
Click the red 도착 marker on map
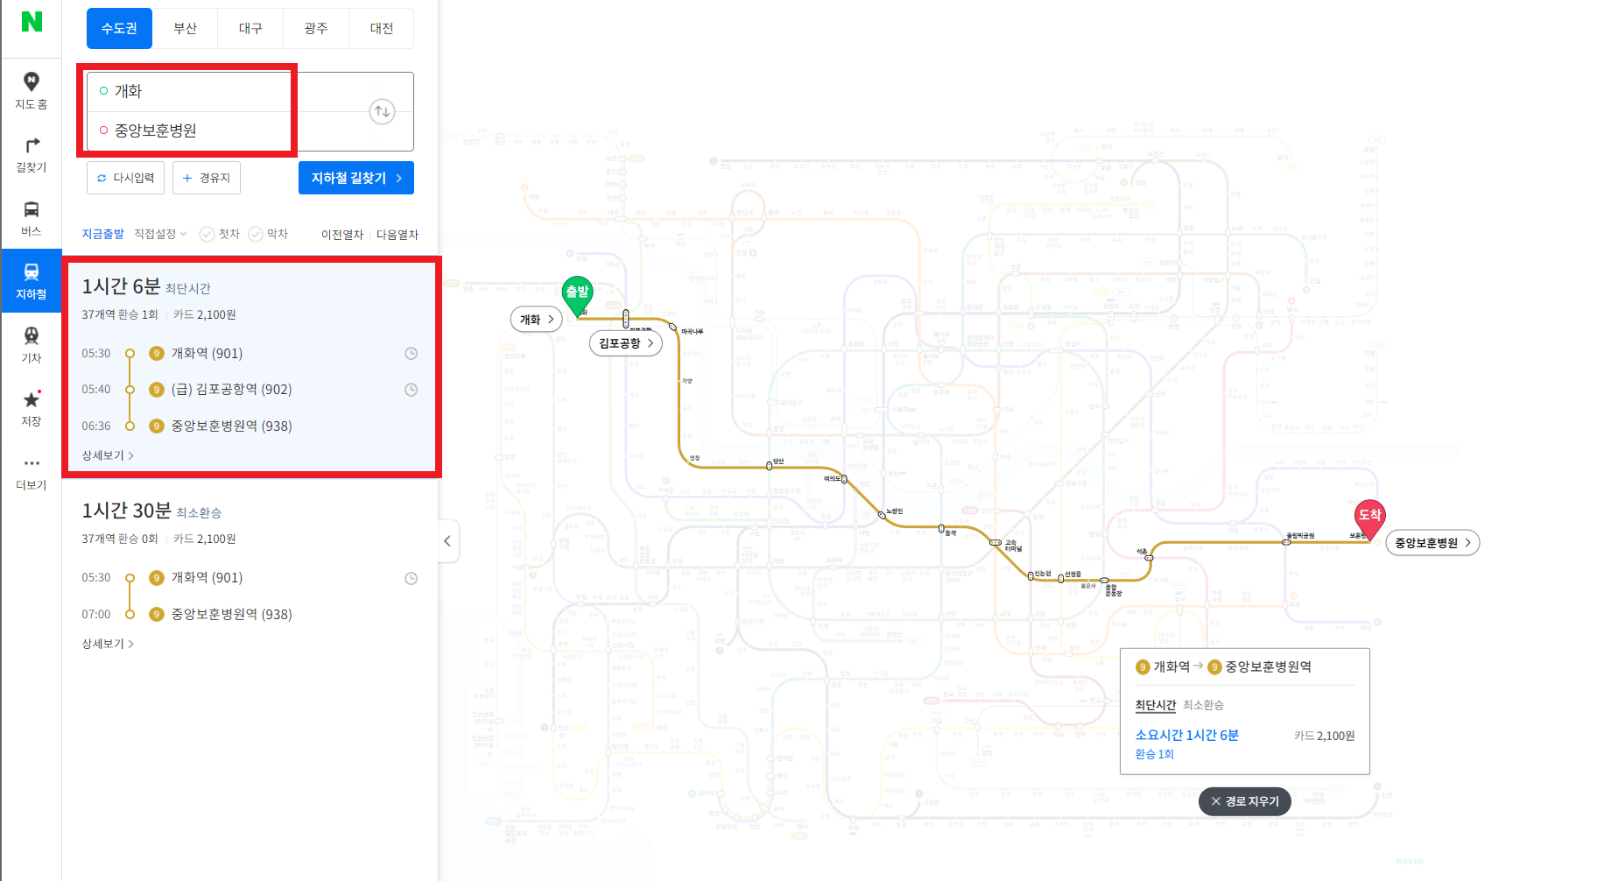click(x=1369, y=518)
